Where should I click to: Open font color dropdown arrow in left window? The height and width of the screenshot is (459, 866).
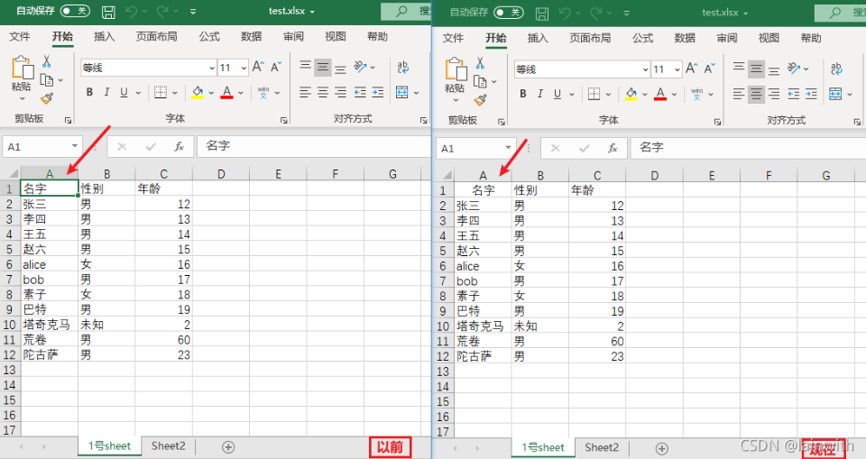241,93
